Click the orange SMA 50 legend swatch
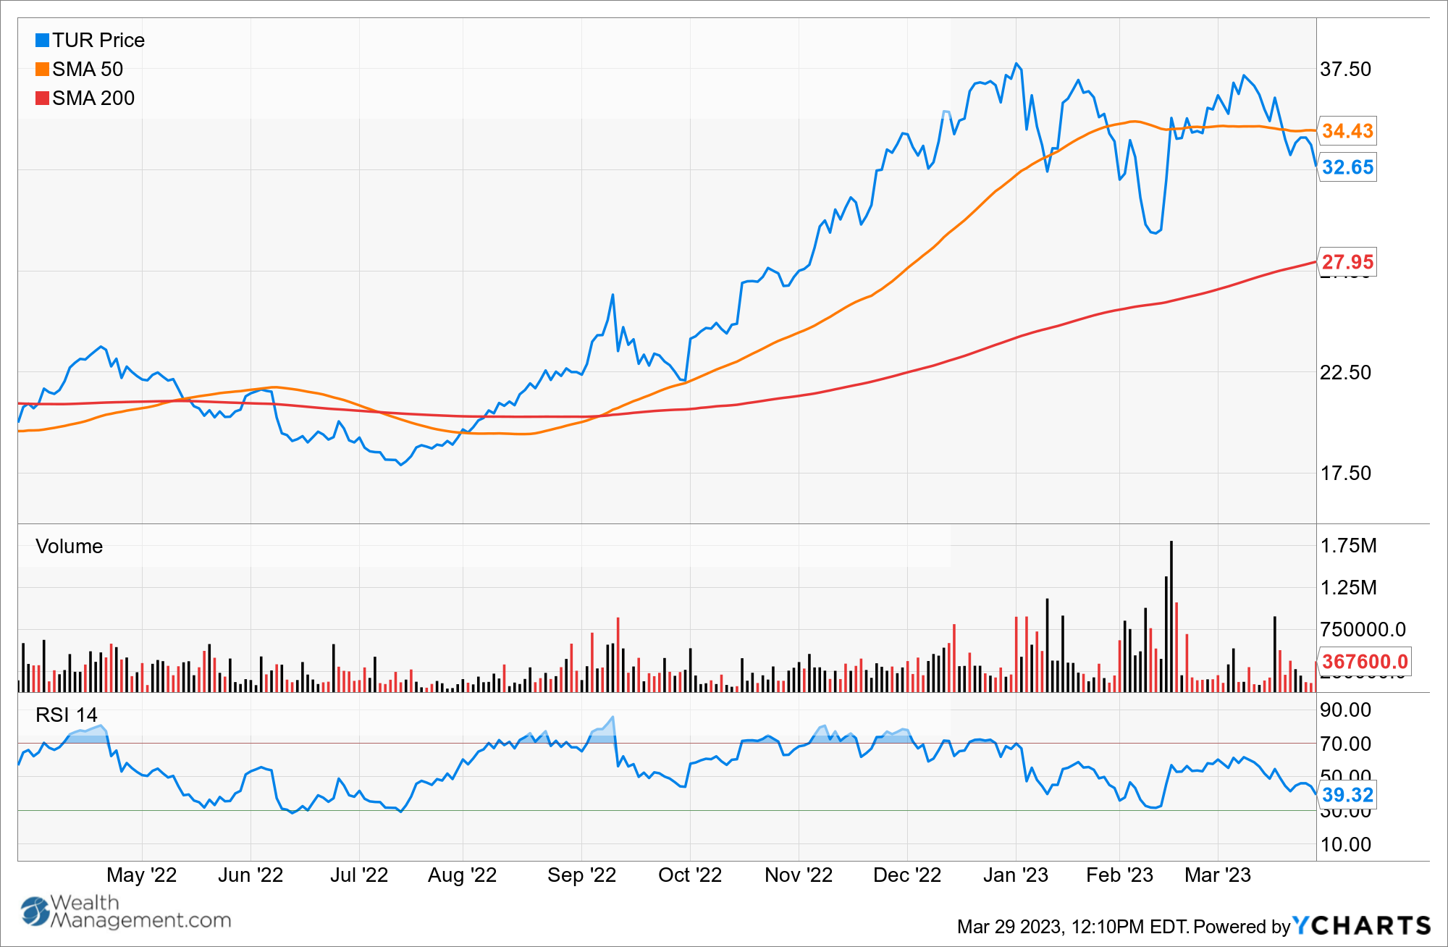 42,70
